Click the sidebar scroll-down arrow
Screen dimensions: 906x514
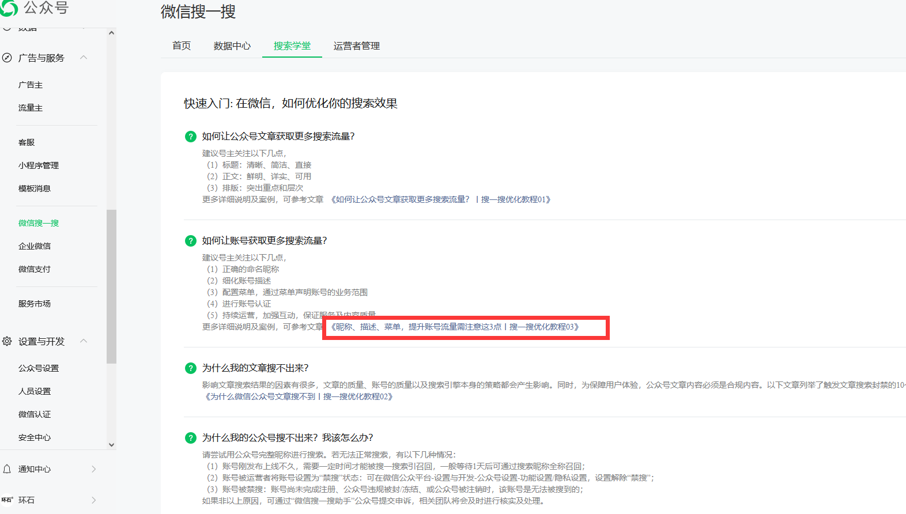click(x=112, y=444)
